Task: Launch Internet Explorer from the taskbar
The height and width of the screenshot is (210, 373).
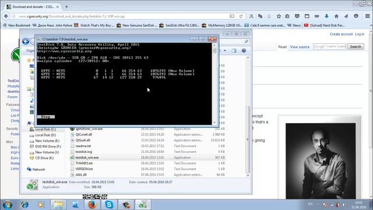Action: point(24,205)
